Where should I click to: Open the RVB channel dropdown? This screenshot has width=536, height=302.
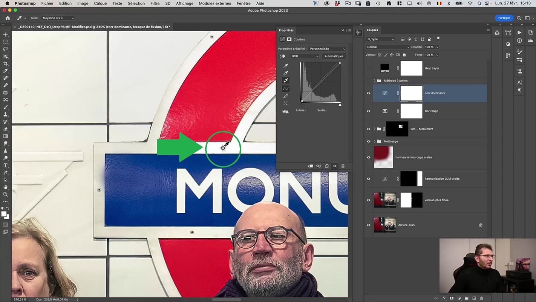click(x=305, y=56)
